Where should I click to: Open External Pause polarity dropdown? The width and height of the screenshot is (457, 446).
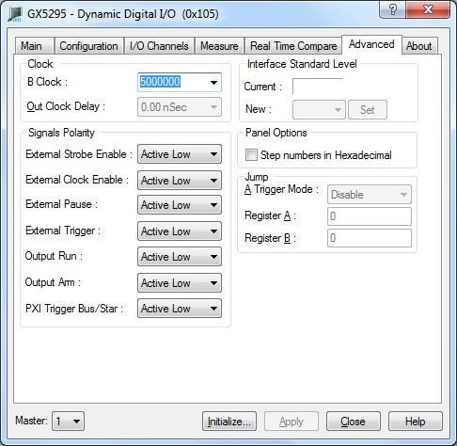(180, 205)
